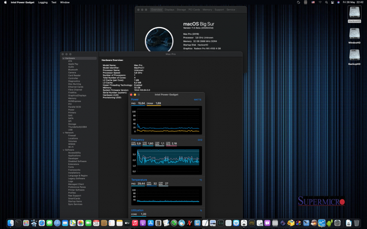Open the Apple menu
367x229 pixels.
point(6,2)
